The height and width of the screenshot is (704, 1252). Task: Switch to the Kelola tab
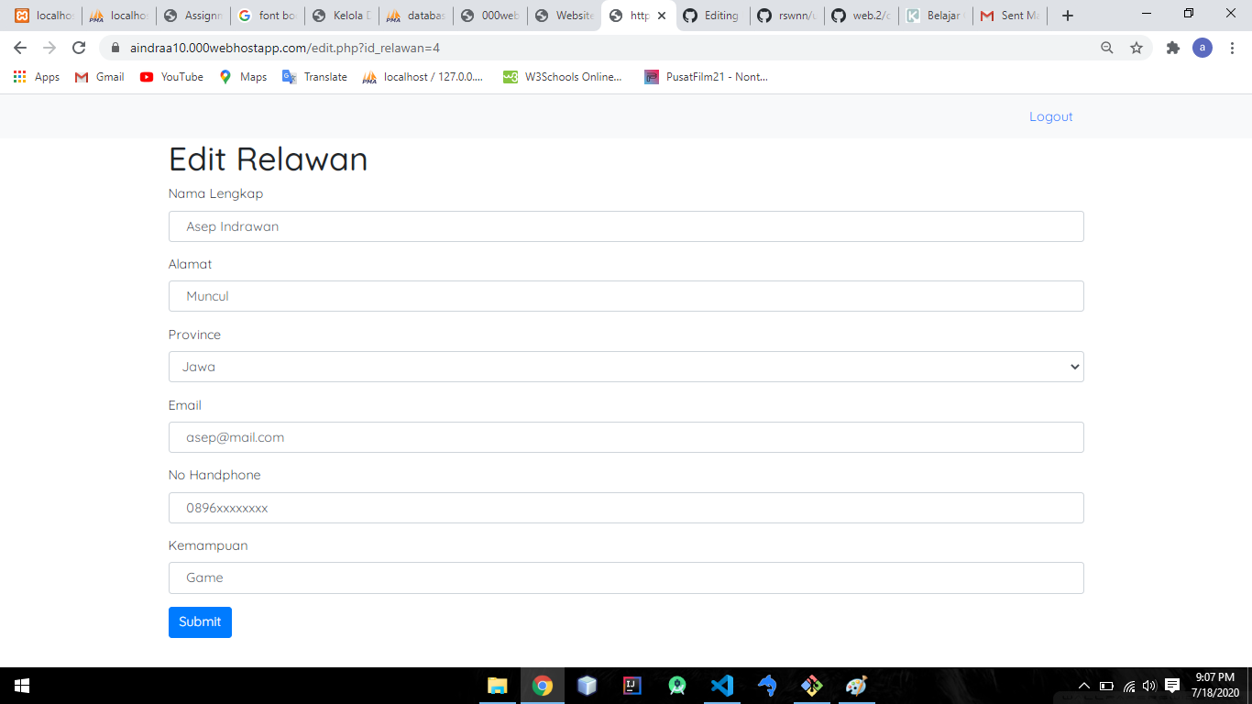[x=342, y=16]
